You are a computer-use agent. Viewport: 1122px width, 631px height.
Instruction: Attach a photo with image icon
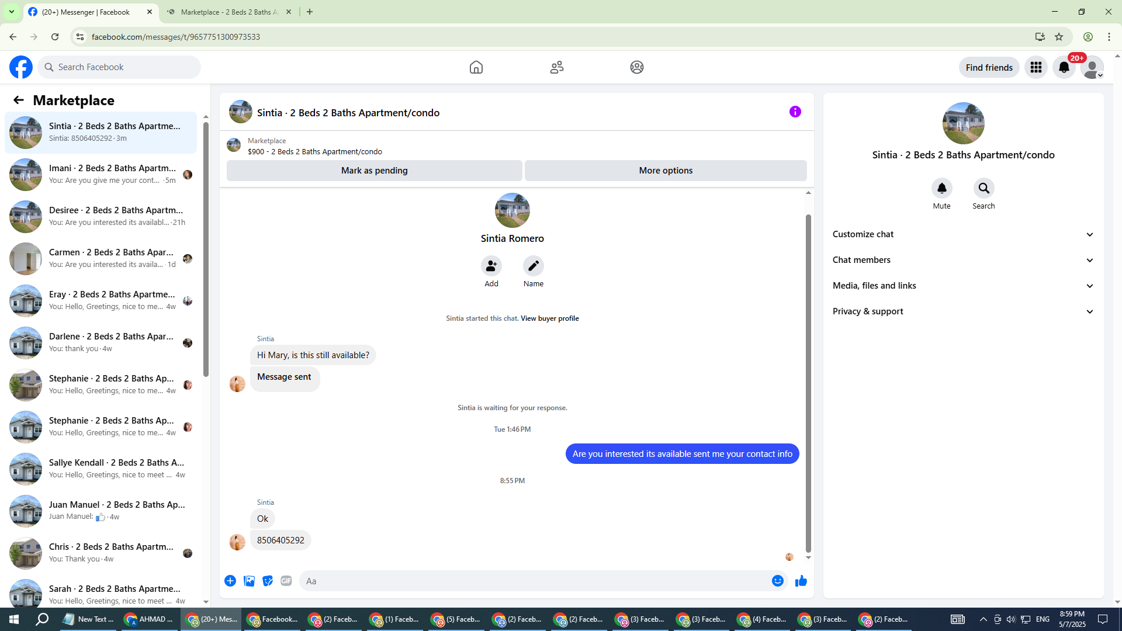pyautogui.click(x=249, y=581)
